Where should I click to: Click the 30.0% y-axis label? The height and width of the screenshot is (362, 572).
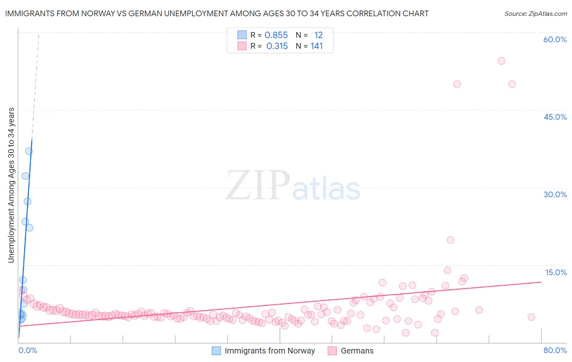tap(555, 194)
